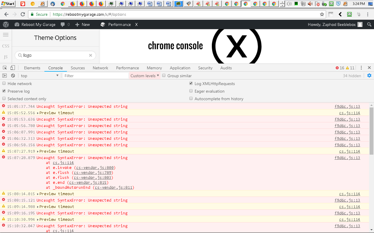Reload the page in Chrome
The image size is (374, 233).
pyautogui.click(x=23, y=14)
